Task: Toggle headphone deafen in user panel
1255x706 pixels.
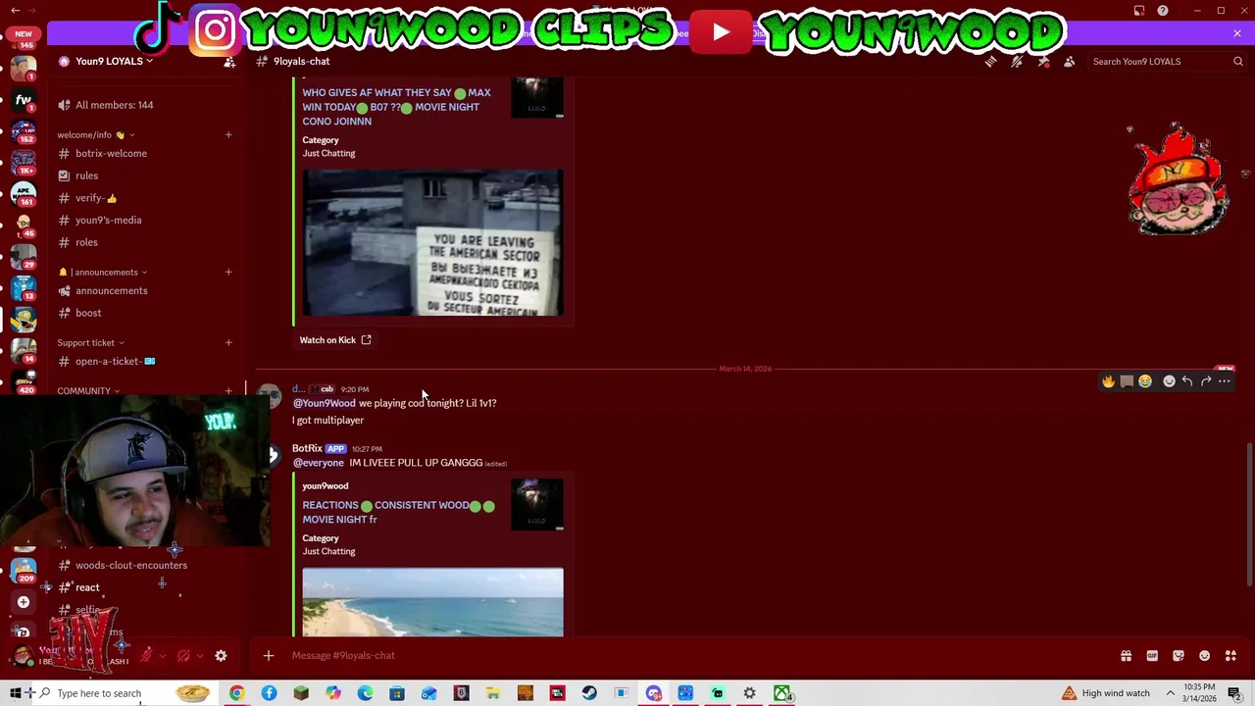Action: coord(183,656)
